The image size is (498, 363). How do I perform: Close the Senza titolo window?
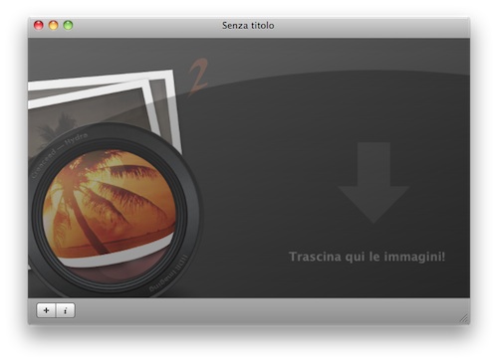39,25
